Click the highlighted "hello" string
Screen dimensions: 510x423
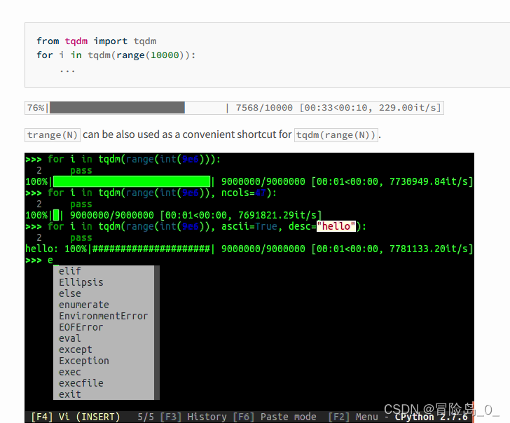click(x=336, y=226)
